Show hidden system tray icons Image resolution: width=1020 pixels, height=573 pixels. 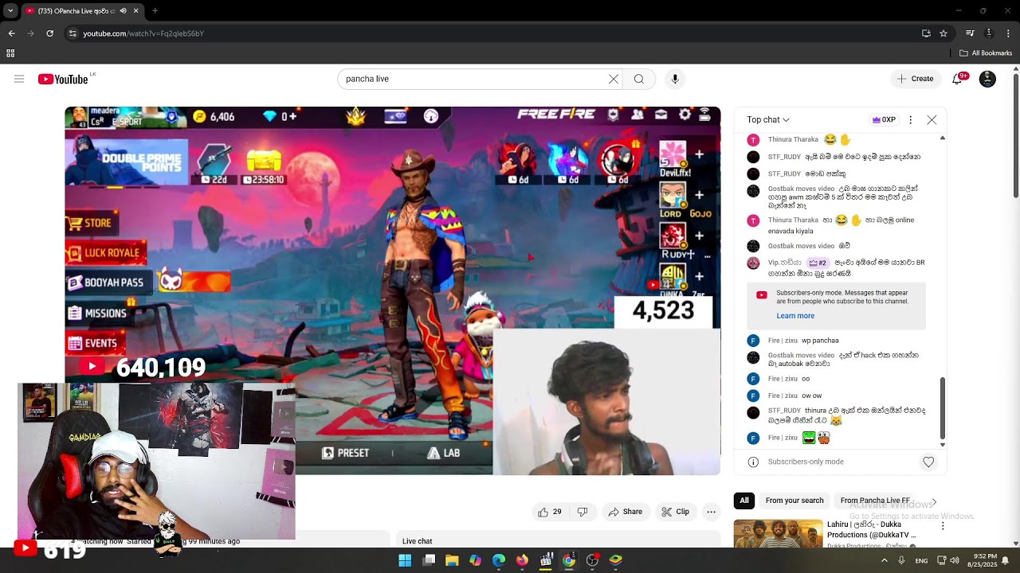tap(884, 560)
